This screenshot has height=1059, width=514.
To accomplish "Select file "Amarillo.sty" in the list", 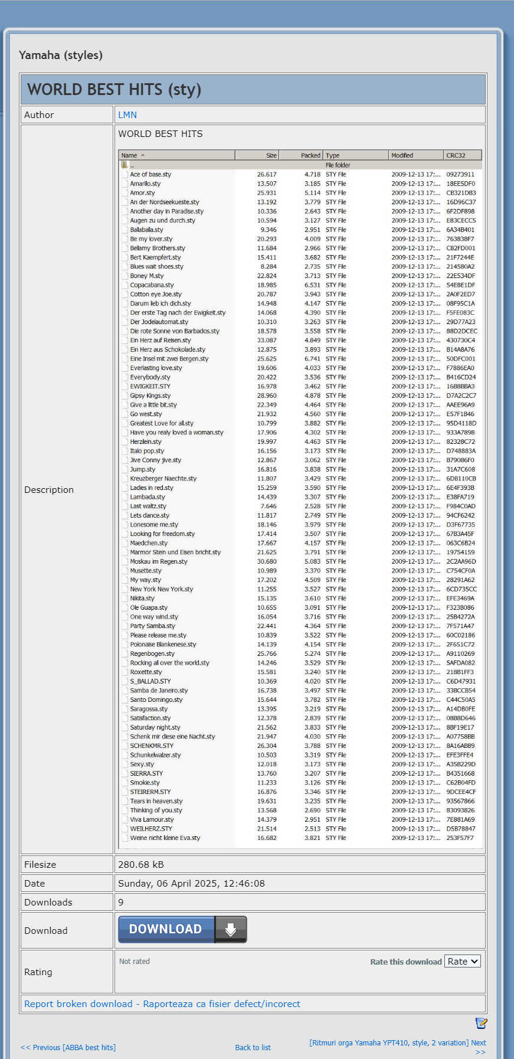I will pyautogui.click(x=145, y=184).
